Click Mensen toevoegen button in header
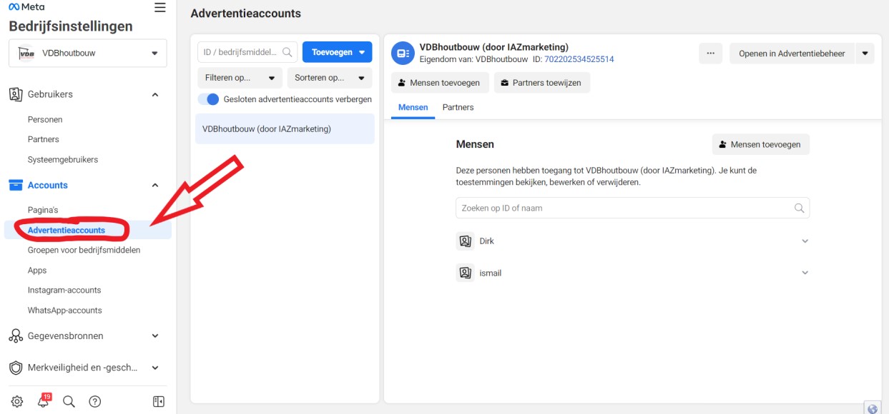Screen dimensions: 889x414 click(440, 83)
